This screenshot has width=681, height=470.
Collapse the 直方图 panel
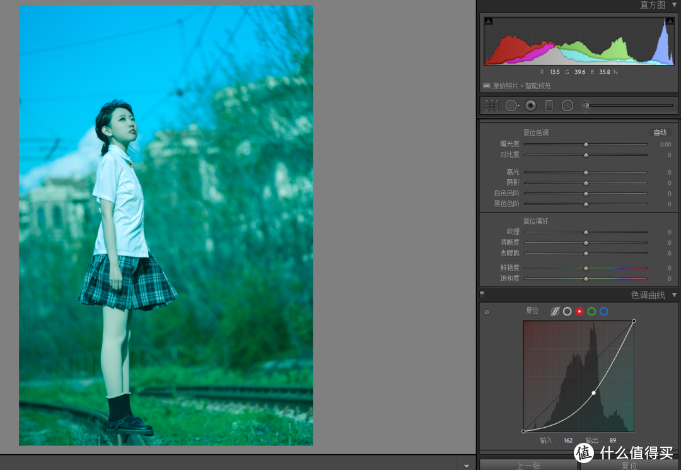tap(675, 5)
